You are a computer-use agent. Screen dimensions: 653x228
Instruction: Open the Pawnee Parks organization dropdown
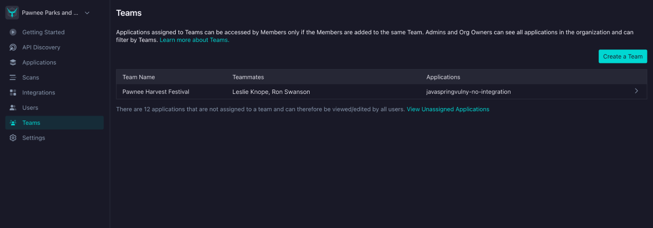coord(54,12)
